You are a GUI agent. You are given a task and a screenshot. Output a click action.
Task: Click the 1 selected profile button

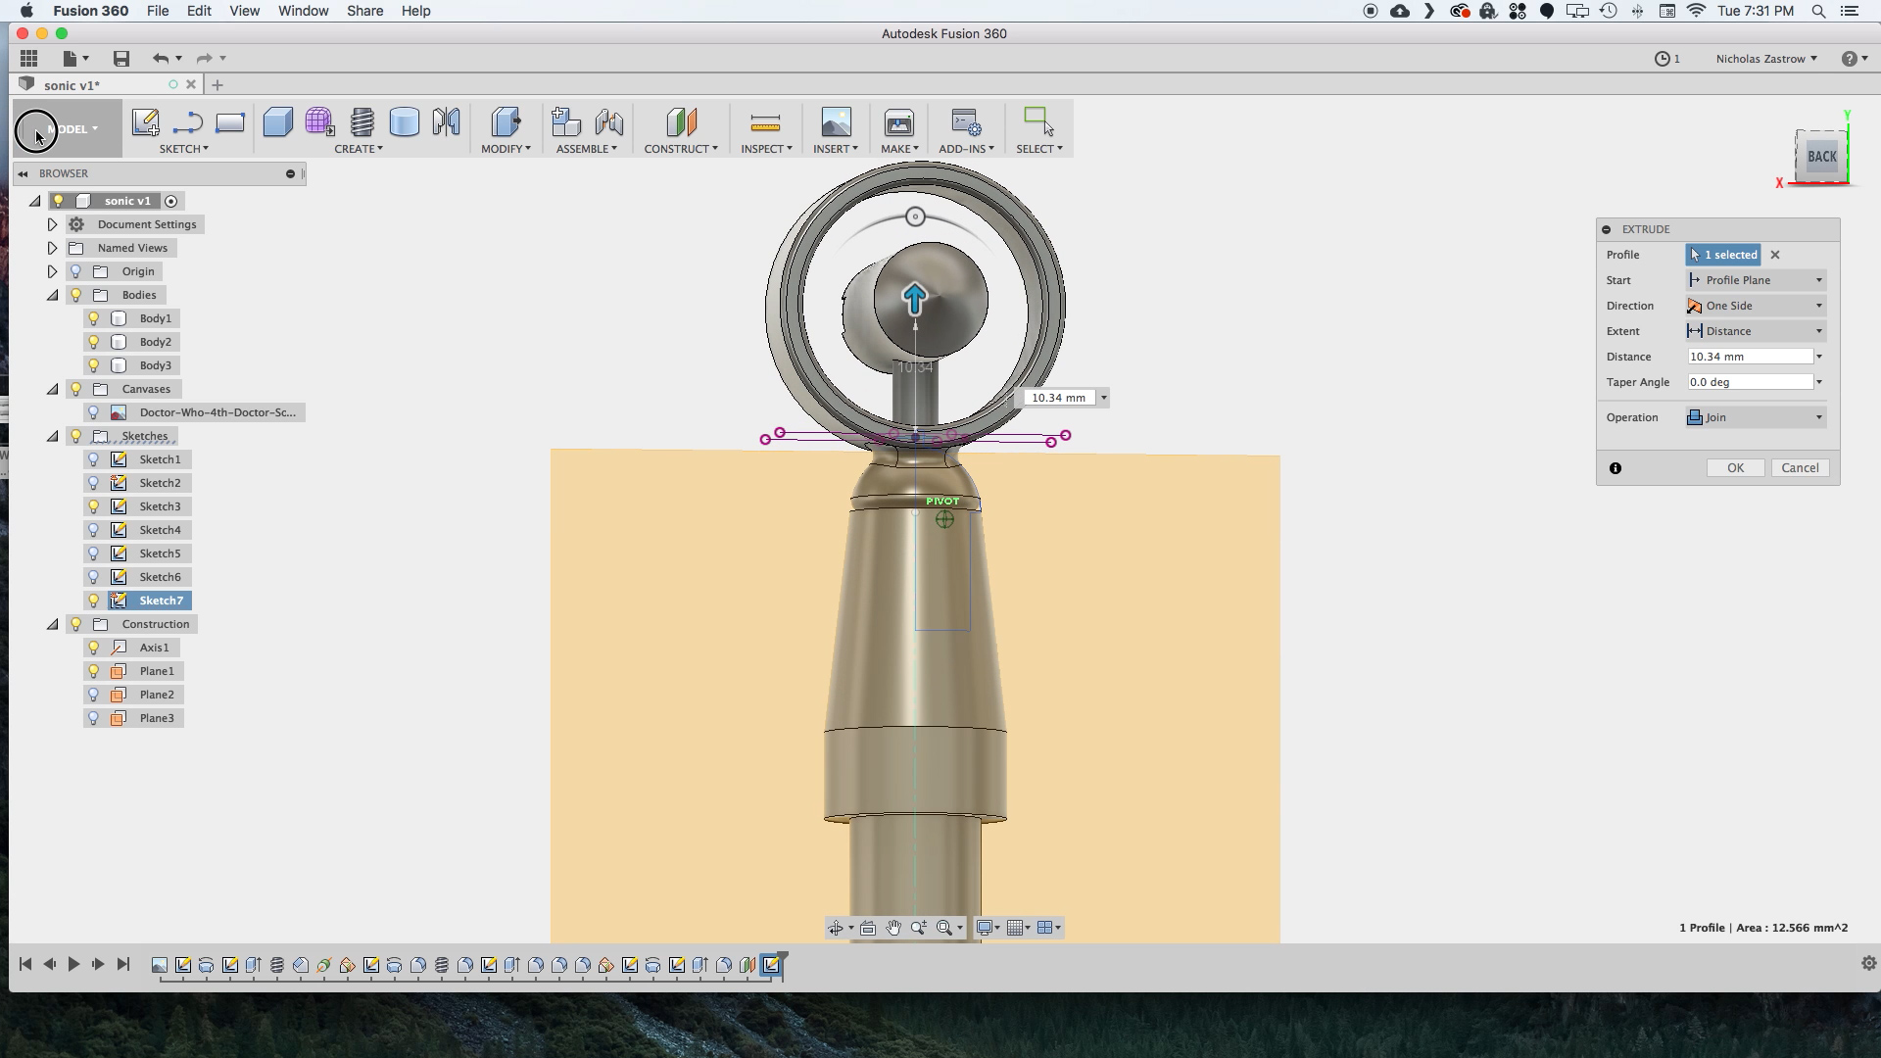pyautogui.click(x=1723, y=255)
